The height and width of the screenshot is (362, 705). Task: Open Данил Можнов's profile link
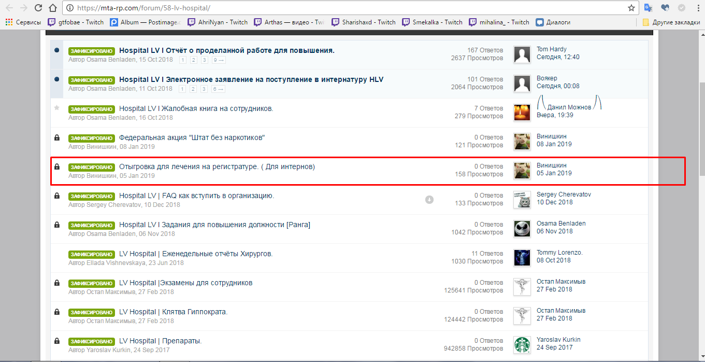[x=569, y=107]
